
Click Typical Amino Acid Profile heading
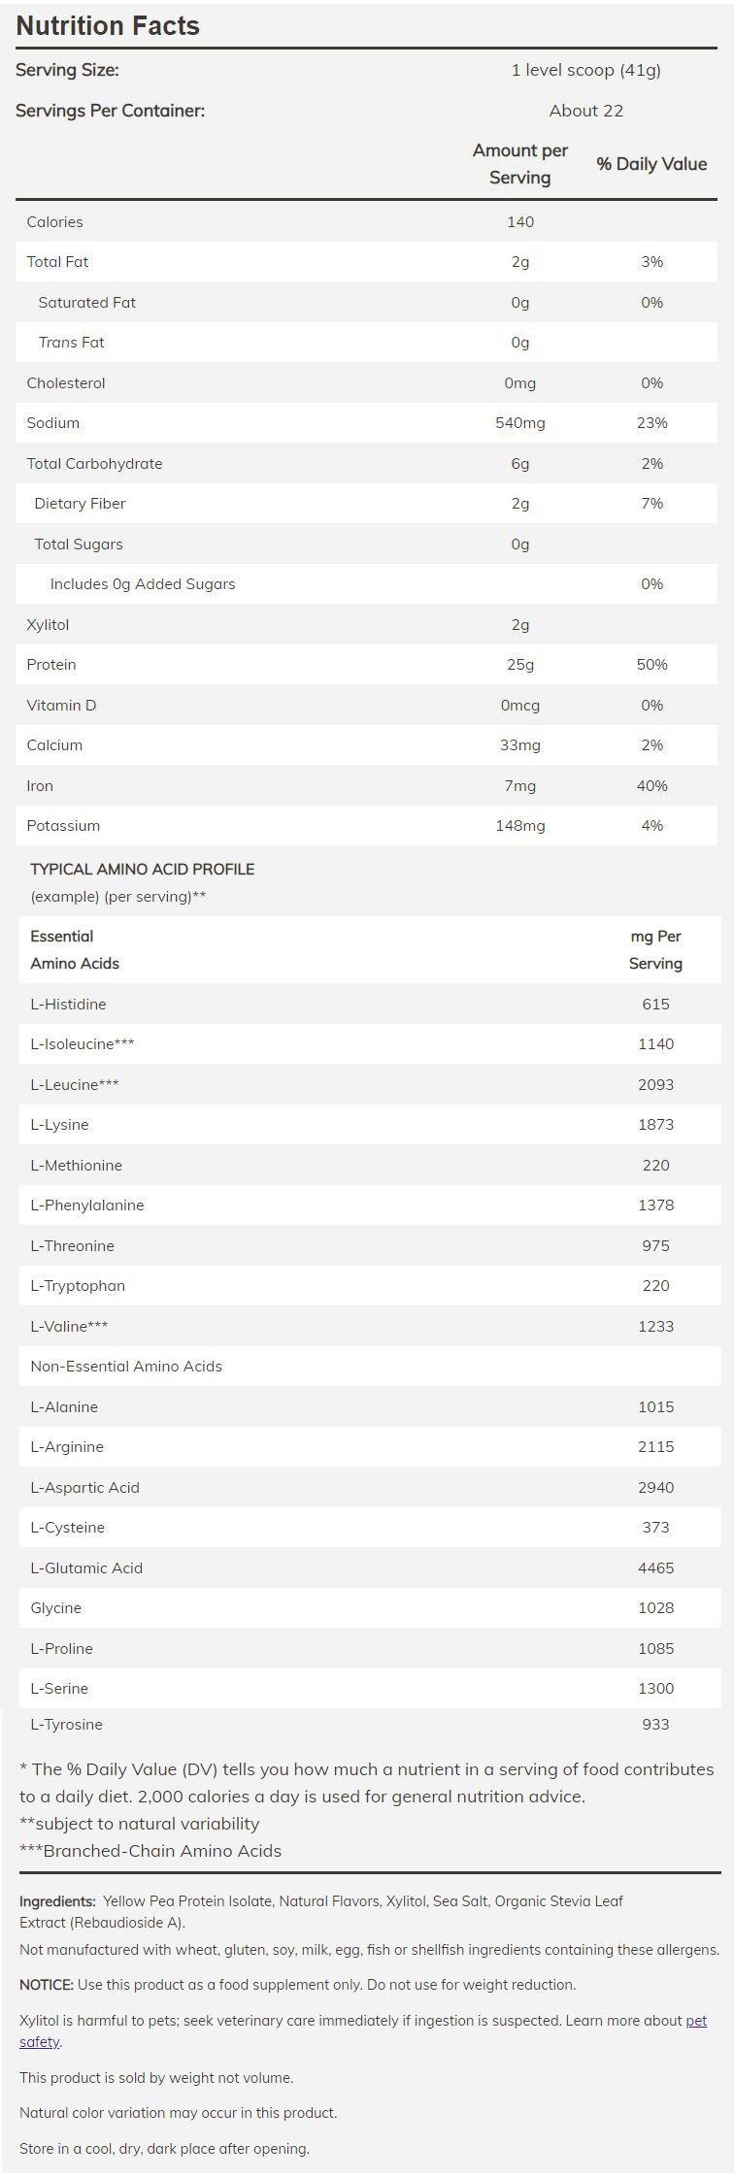tap(142, 870)
